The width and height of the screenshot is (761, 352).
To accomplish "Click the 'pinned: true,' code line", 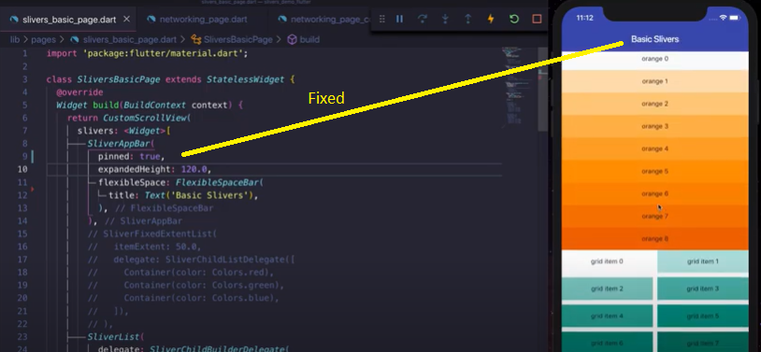I will pos(132,157).
